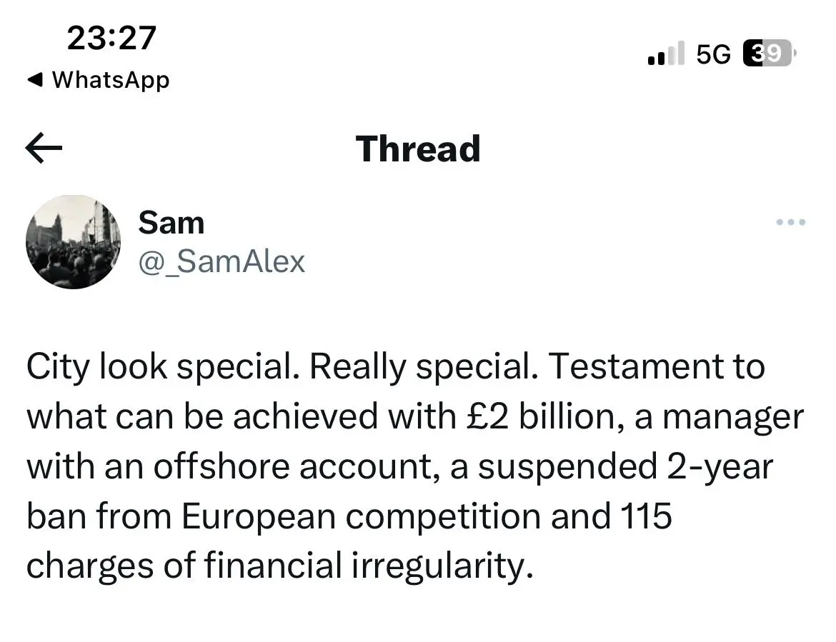Viewport: 836px width, 642px height.
Task: Tap the 5G network indicator
Action: (x=713, y=54)
